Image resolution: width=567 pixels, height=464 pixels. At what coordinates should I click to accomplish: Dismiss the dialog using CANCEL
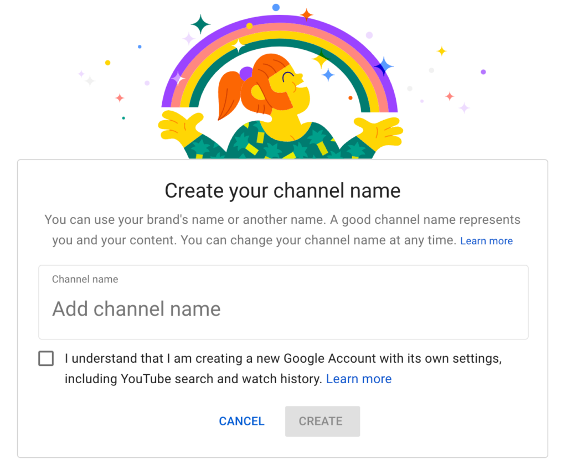tap(241, 421)
